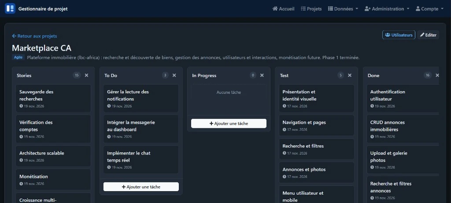
Task: Click the In Progress count badge 0
Action: pos(253,75)
